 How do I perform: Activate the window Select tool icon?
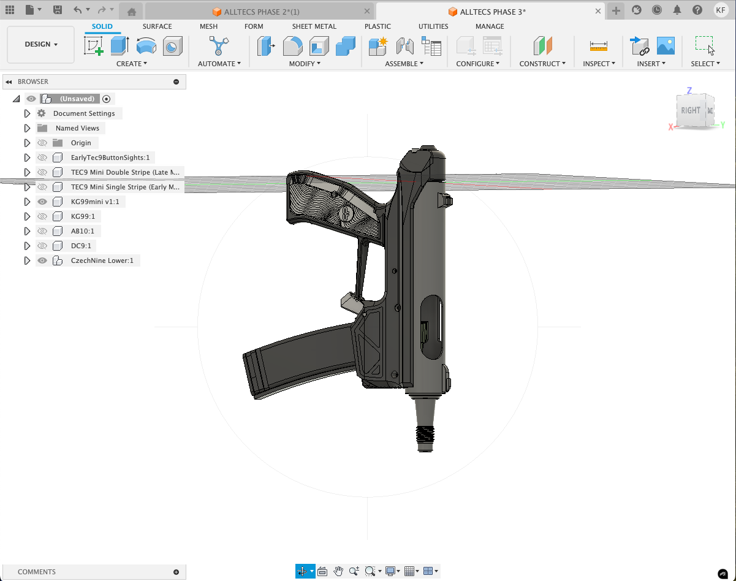point(705,46)
